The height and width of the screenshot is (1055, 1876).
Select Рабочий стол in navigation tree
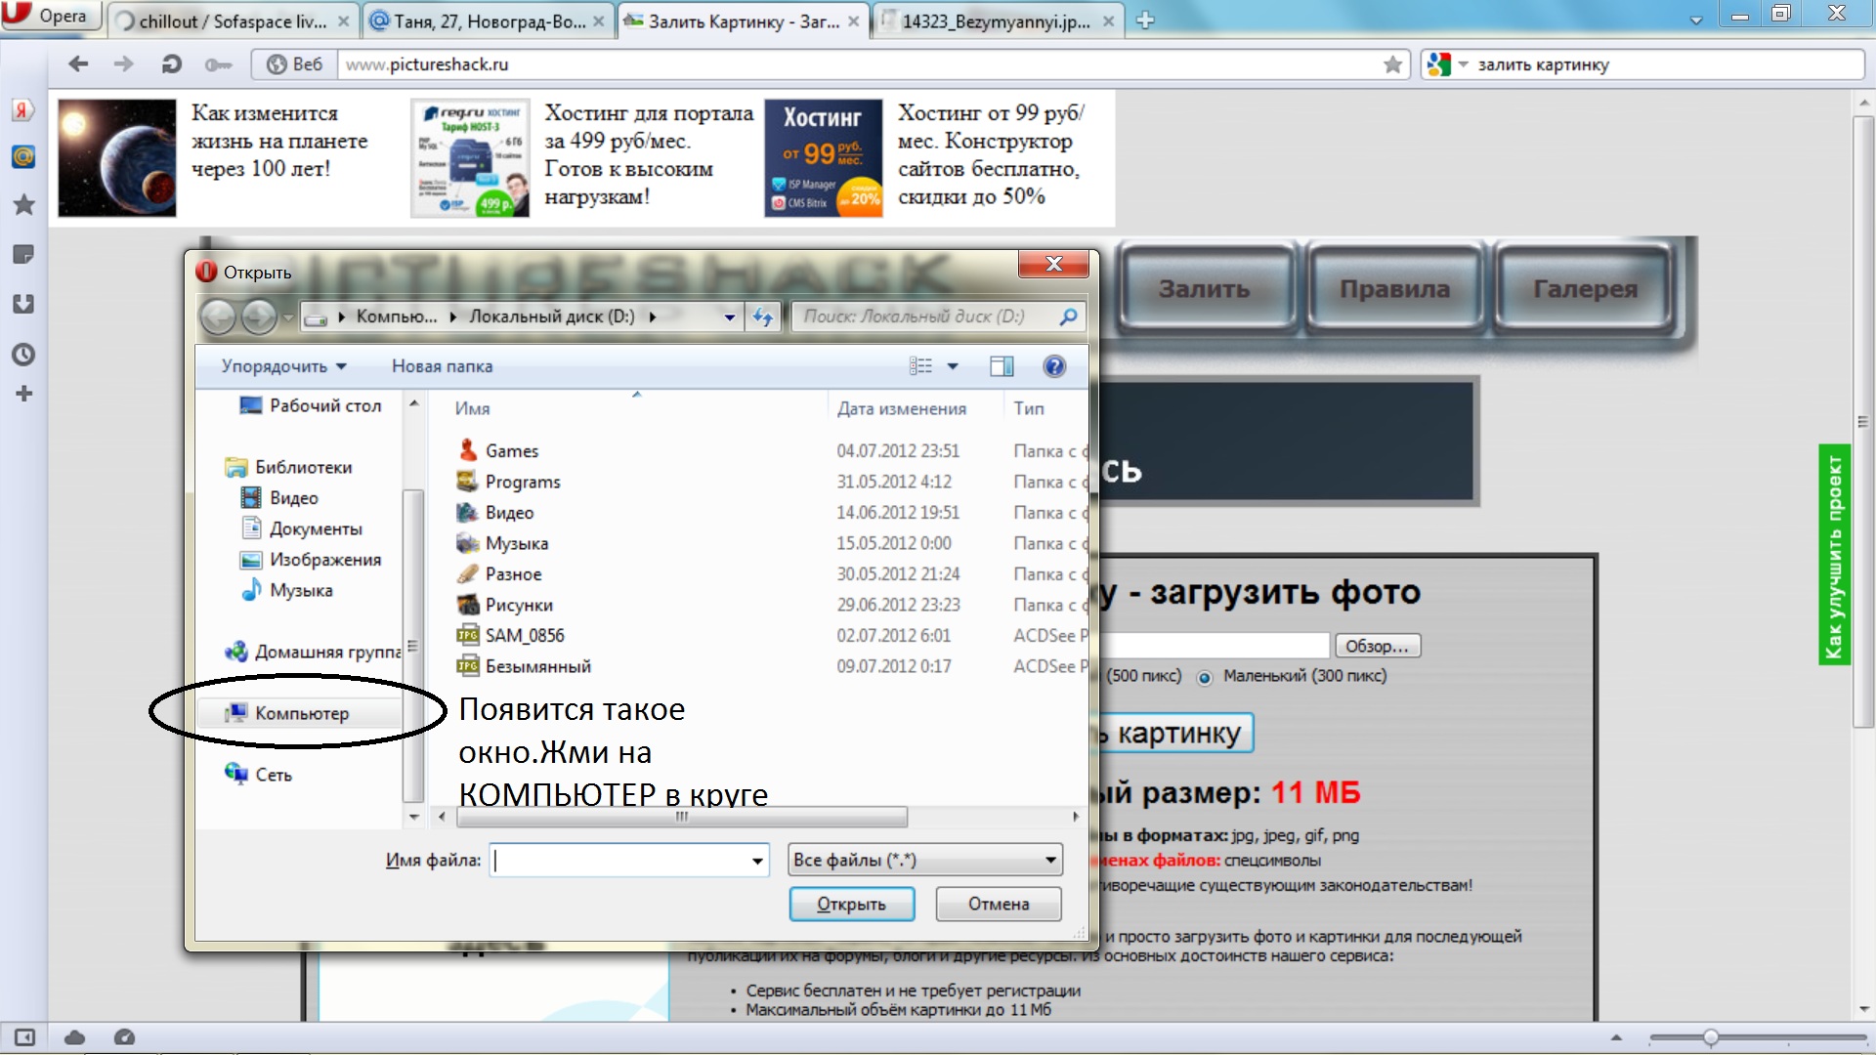coord(311,405)
